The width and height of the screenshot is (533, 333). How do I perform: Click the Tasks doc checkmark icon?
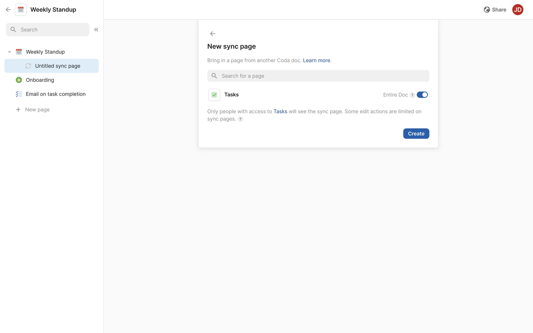point(214,95)
